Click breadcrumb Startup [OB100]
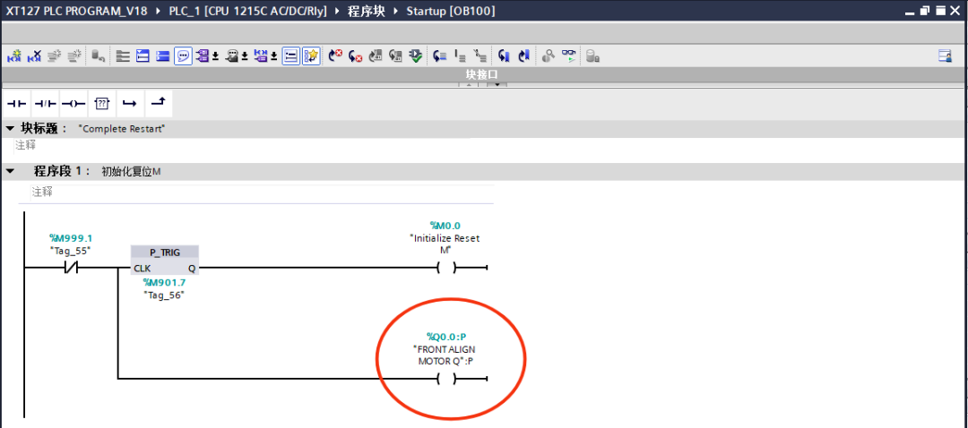The width and height of the screenshot is (968, 428). 451,11
